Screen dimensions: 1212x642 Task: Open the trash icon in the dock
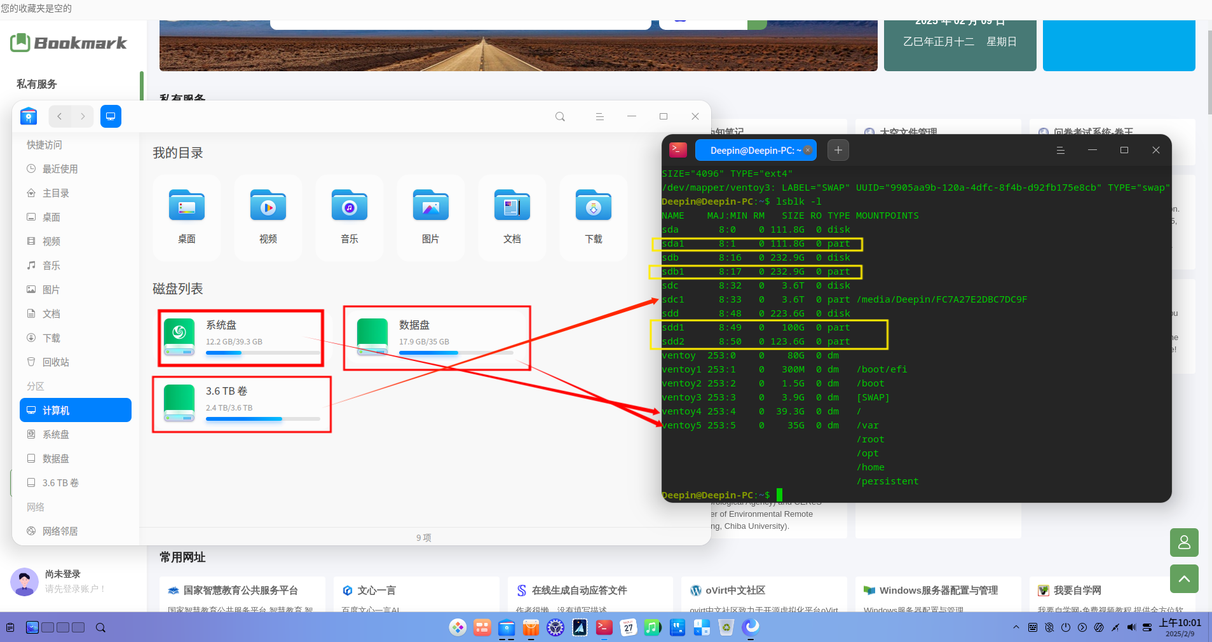pyautogui.click(x=726, y=627)
